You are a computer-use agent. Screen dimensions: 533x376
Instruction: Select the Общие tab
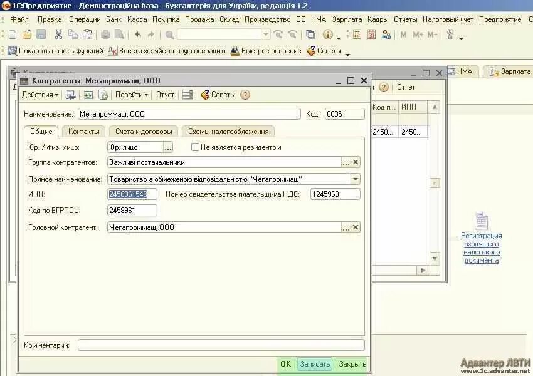tap(41, 132)
